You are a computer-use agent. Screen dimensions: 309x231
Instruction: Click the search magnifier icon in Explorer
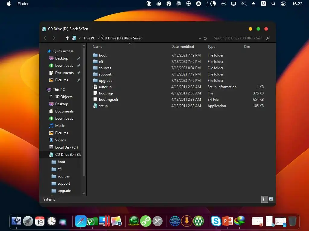(268, 38)
